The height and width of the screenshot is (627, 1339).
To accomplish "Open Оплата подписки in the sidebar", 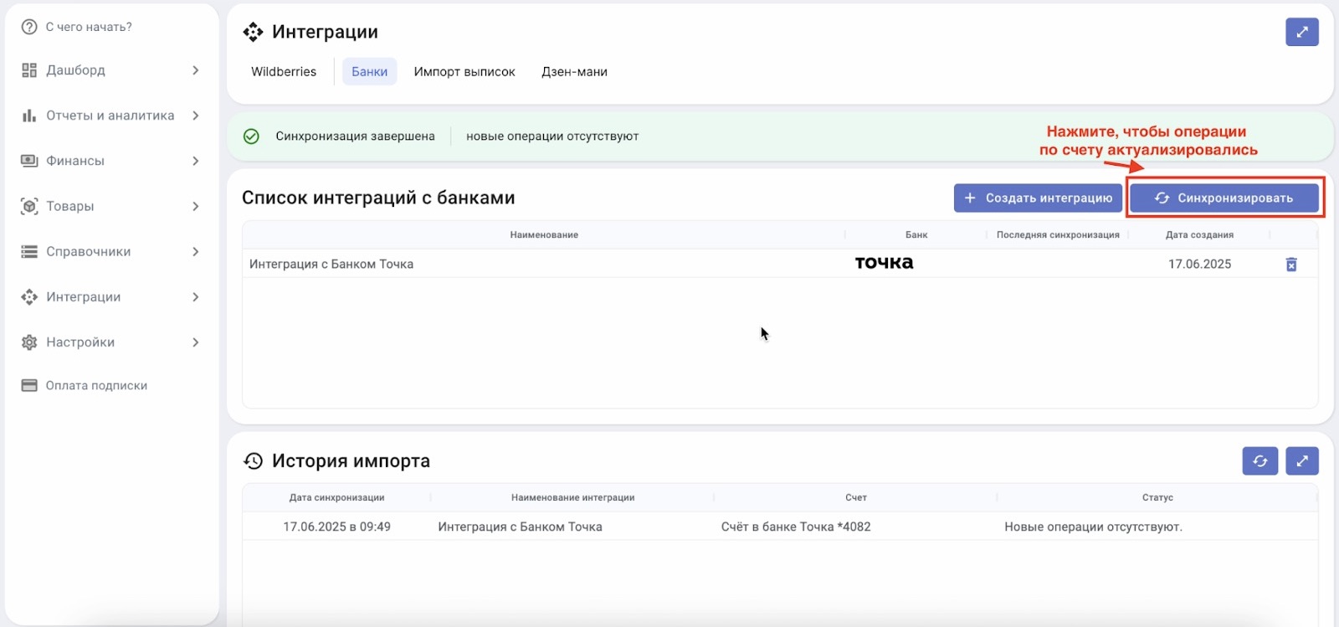I will [96, 386].
